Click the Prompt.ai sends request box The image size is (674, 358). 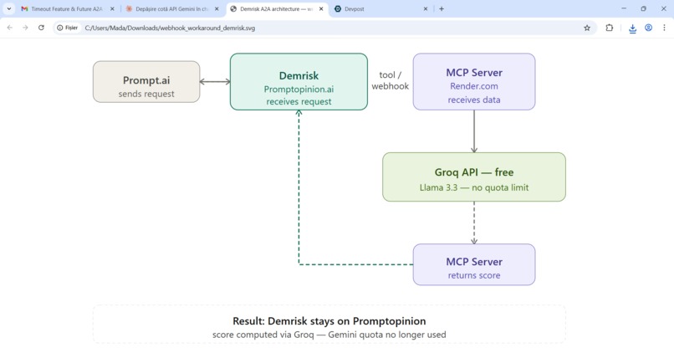[146, 82]
